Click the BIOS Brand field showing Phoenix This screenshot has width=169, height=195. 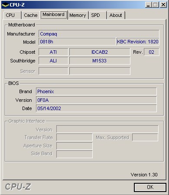[x=96, y=91]
